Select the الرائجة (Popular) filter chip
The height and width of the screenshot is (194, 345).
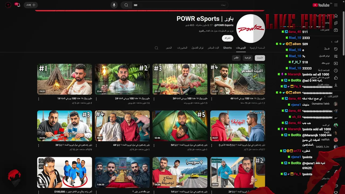tap(248, 58)
